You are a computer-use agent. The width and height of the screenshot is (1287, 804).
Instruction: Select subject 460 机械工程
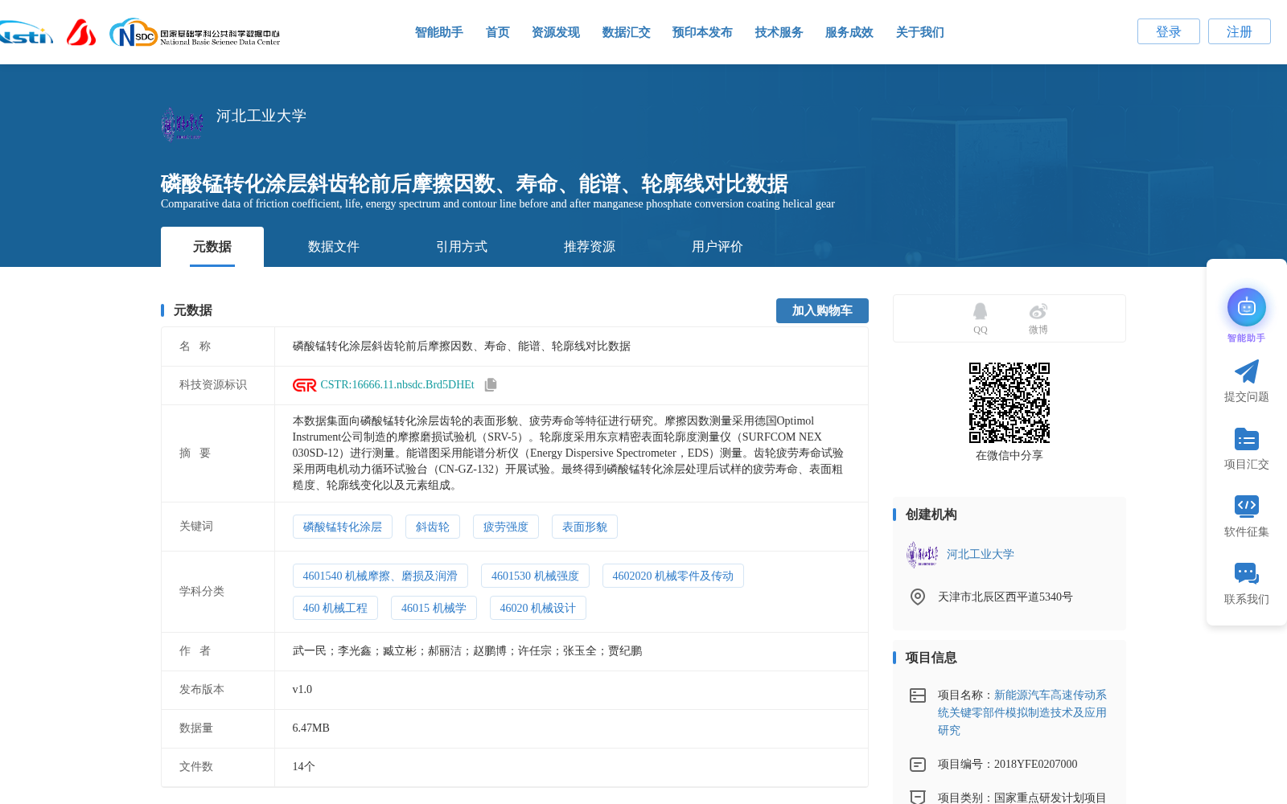point(335,608)
